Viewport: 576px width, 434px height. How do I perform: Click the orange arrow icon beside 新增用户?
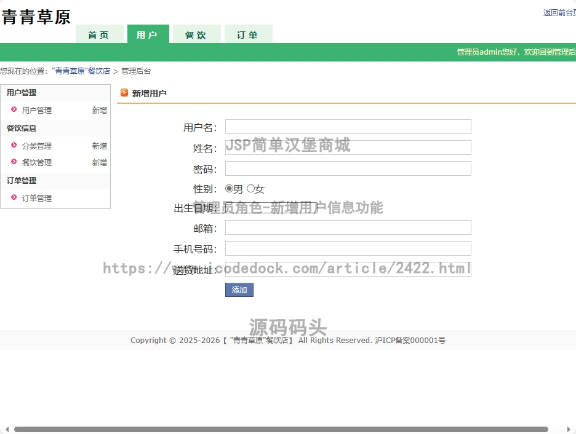[x=124, y=92]
